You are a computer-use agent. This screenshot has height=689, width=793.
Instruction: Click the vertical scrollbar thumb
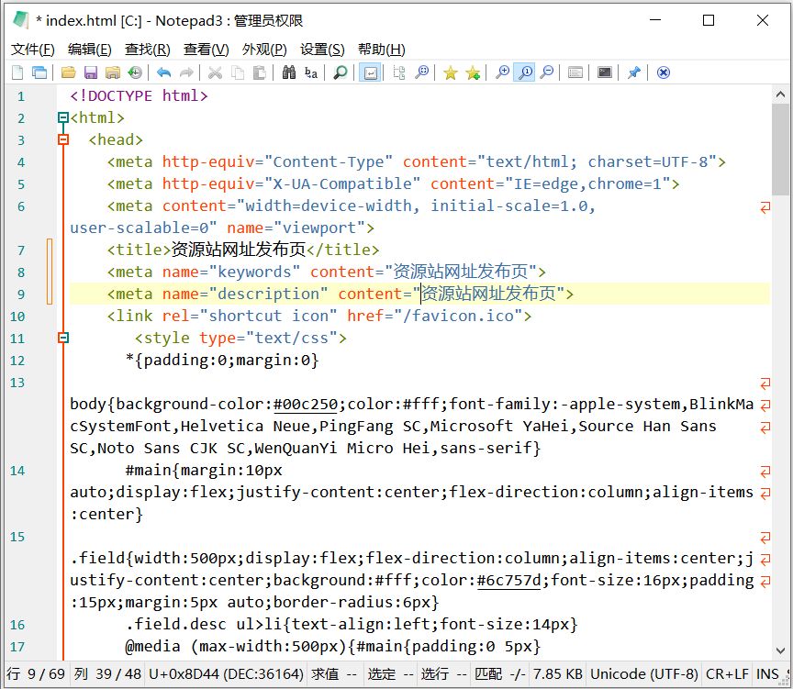coord(780,150)
